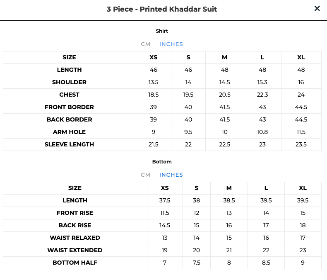Click the 3 Piece - Printed Khaddar Suit title
Image resolution: width=327 pixels, height=280 pixels.
(162, 9)
